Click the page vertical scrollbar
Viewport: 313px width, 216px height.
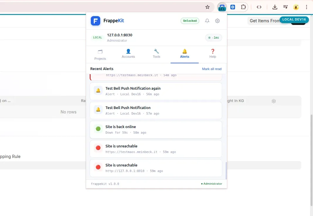[x=312, y=160]
